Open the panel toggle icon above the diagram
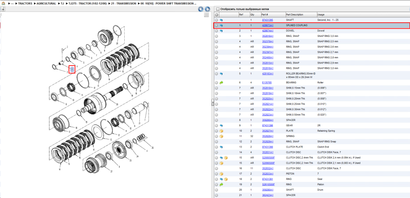The image size is (410, 198). 3,9
